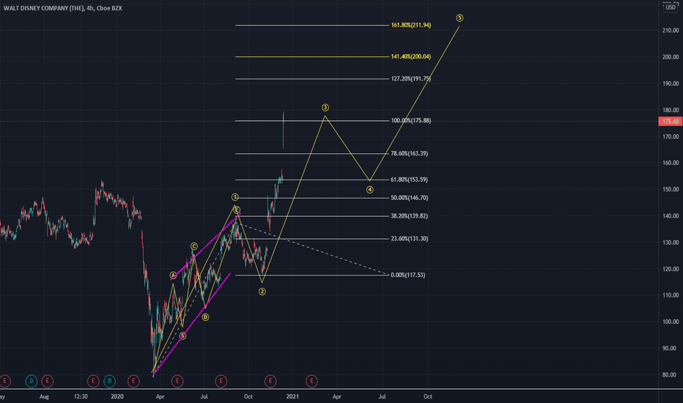Click the 2020 label on time axis
The height and width of the screenshot is (403, 683).
tap(117, 397)
